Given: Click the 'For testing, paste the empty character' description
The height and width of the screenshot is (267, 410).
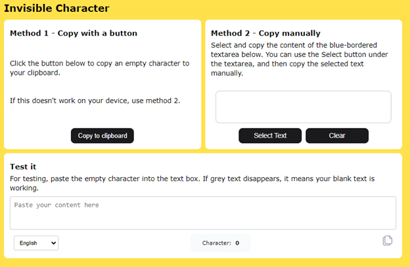Looking at the screenshot, I should coord(192,183).
